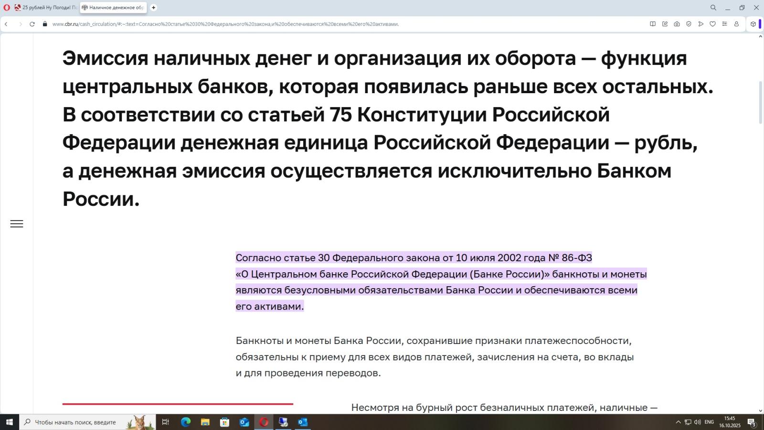The height and width of the screenshot is (430, 764).
Task: Open the profile account icon
Action: click(x=736, y=24)
